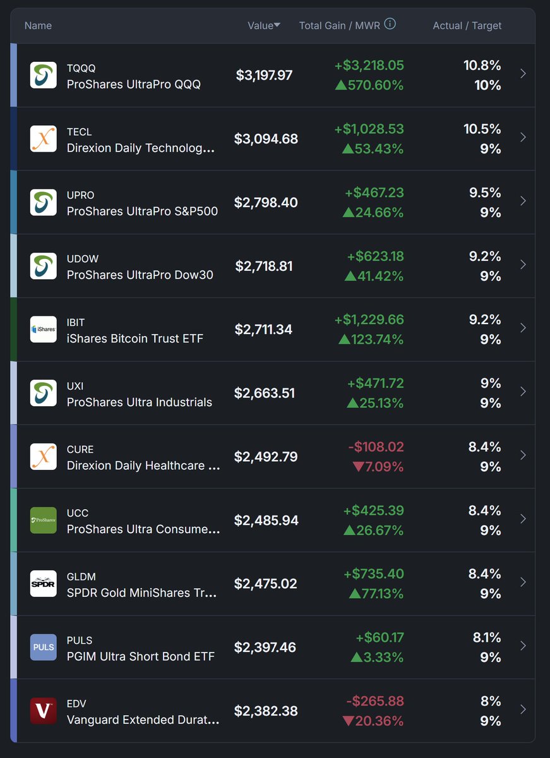550x758 pixels.
Task: Click the UCC teal color bar
Action: coord(13,520)
